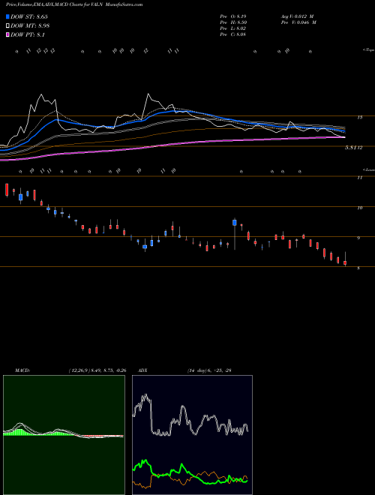Click the Pre C: 8.08 value
375x495 pixels.
[x=233, y=34]
